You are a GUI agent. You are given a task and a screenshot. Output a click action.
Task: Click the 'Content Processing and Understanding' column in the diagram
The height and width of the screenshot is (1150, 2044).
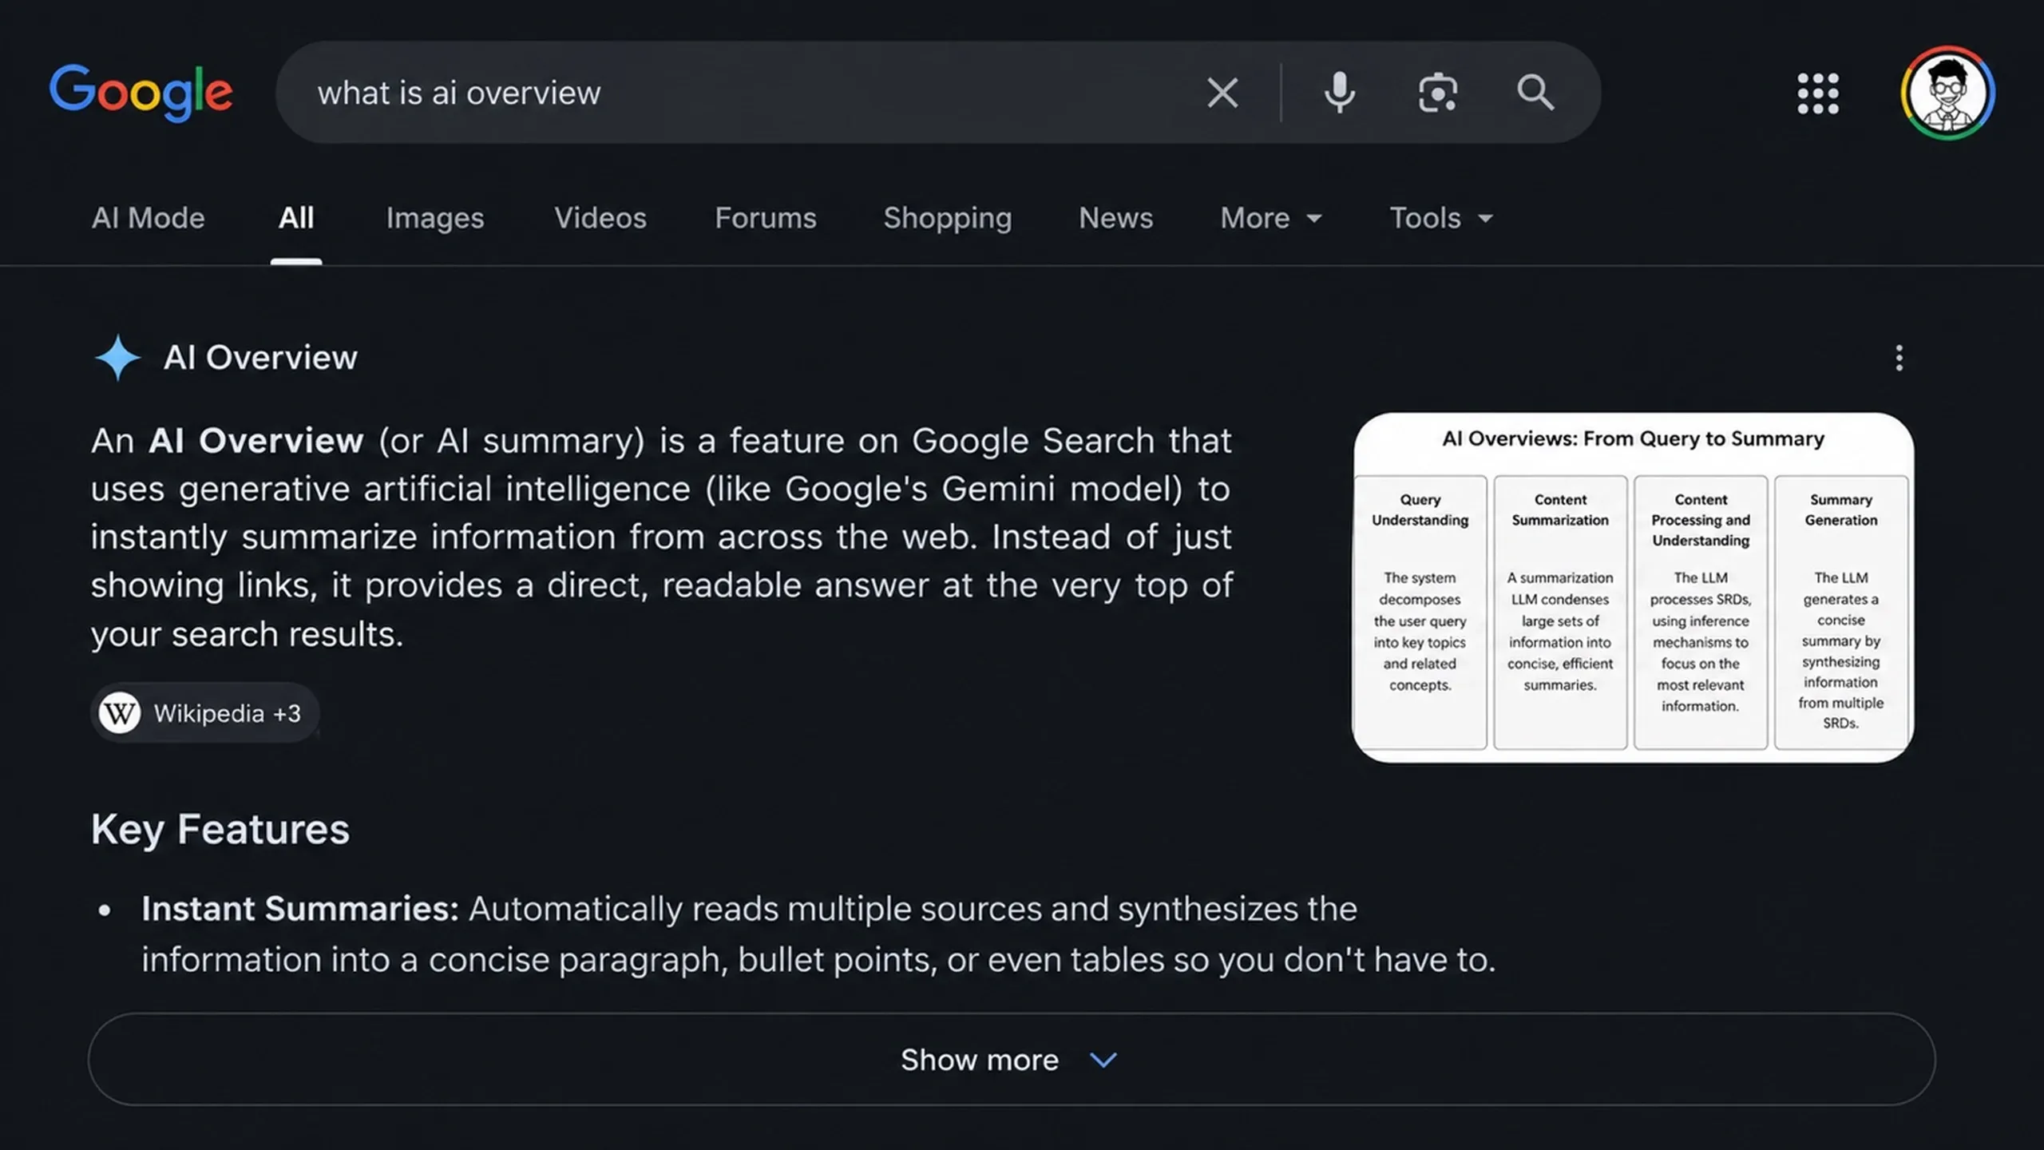(x=1701, y=612)
